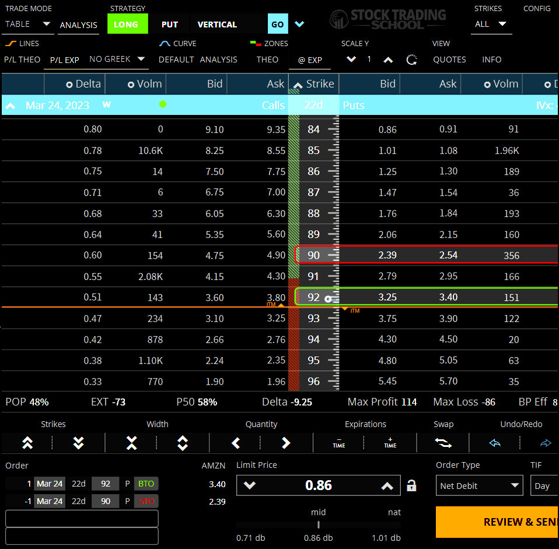This screenshot has width=559, height=549.
Task: Switch view to QUOTES
Action: pyautogui.click(x=449, y=60)
